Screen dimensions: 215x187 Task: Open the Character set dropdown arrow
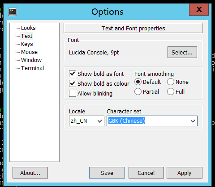193,121
